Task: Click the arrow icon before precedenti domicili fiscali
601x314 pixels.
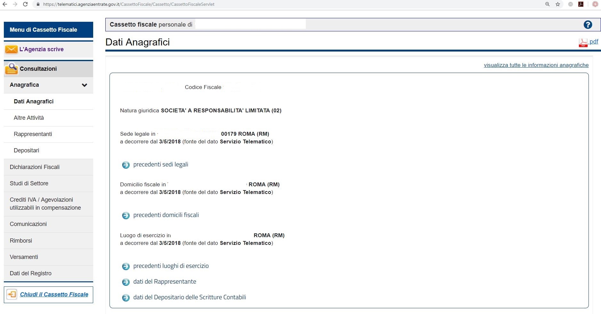Action: tap(126, 215)
